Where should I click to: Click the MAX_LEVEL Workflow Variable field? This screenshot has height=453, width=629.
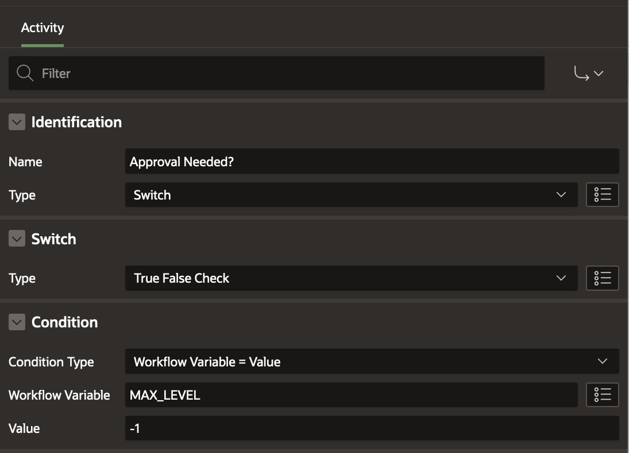point(350,395)
